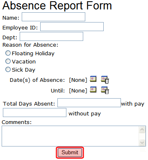Click the Comments label text
The height and width of the screenshot is (160, 148).
tap(17, 122)
